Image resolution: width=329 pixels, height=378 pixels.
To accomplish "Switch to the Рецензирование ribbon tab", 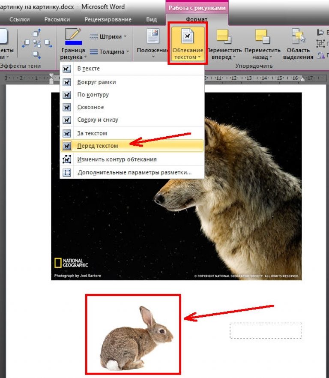I will (108, 20).
